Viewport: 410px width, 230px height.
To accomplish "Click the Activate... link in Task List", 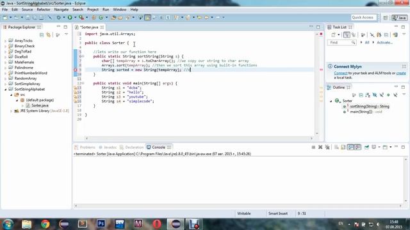I will [384, 43].
